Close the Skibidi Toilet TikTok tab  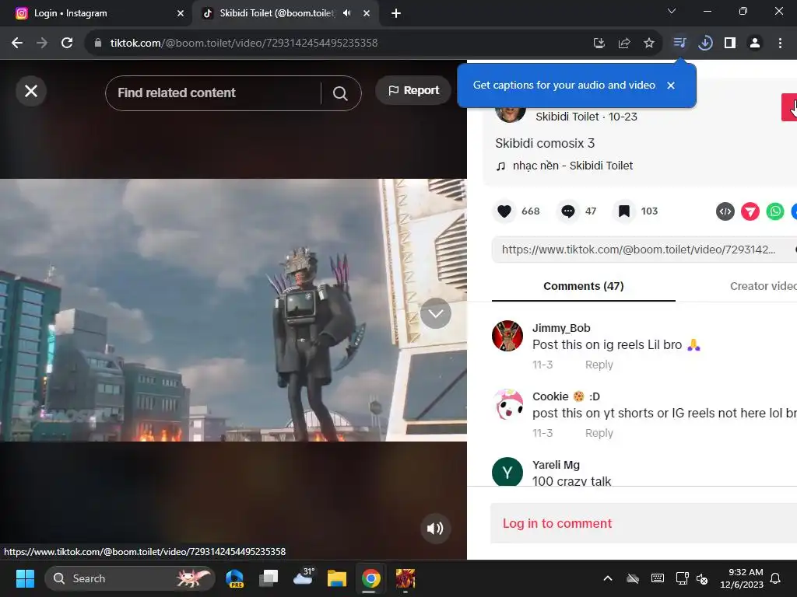(367, 13)
